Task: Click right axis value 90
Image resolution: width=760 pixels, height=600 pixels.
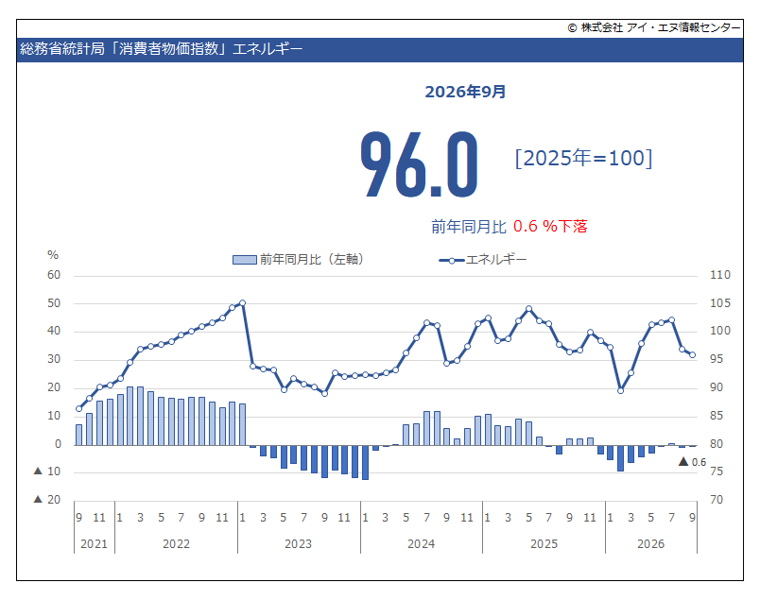Action: (717, 387)
